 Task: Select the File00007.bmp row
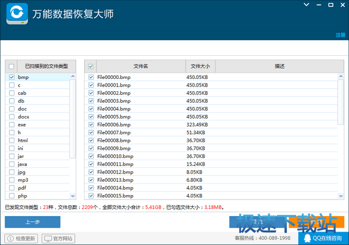click(211, 132)
